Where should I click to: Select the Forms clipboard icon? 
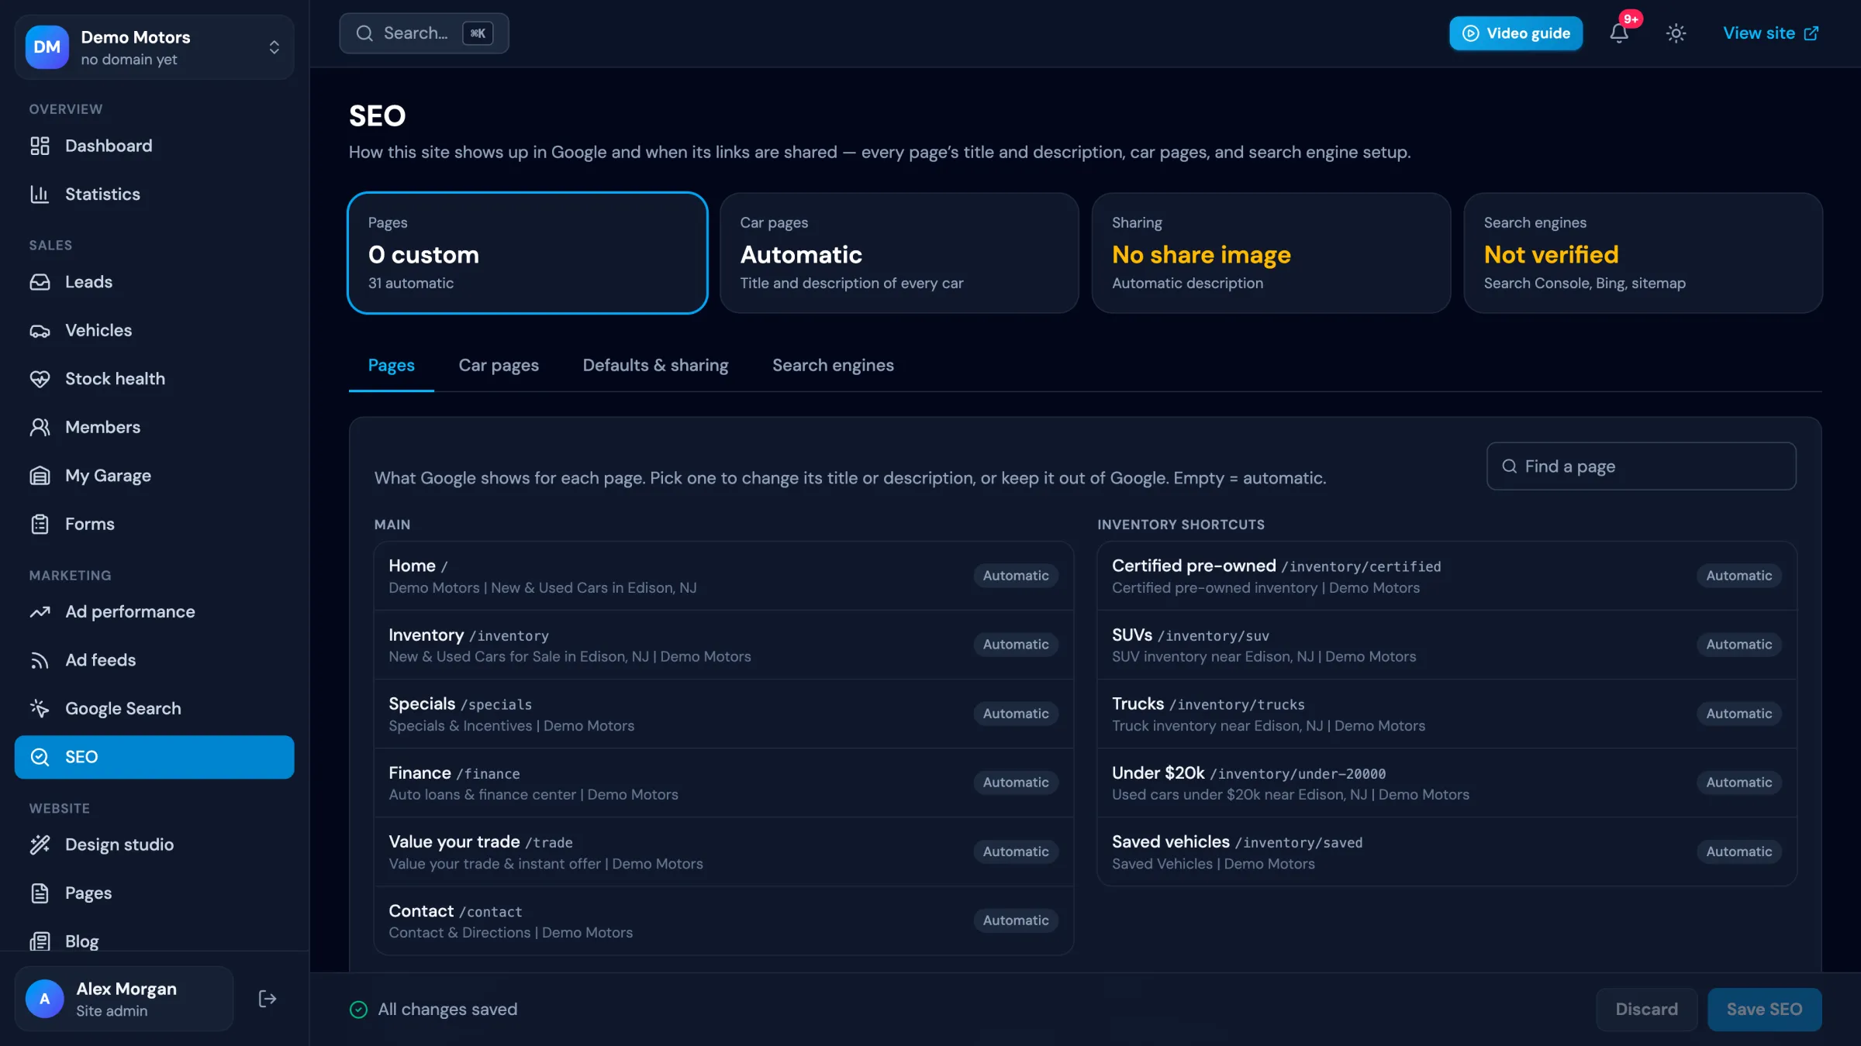(x=40, y=524)
